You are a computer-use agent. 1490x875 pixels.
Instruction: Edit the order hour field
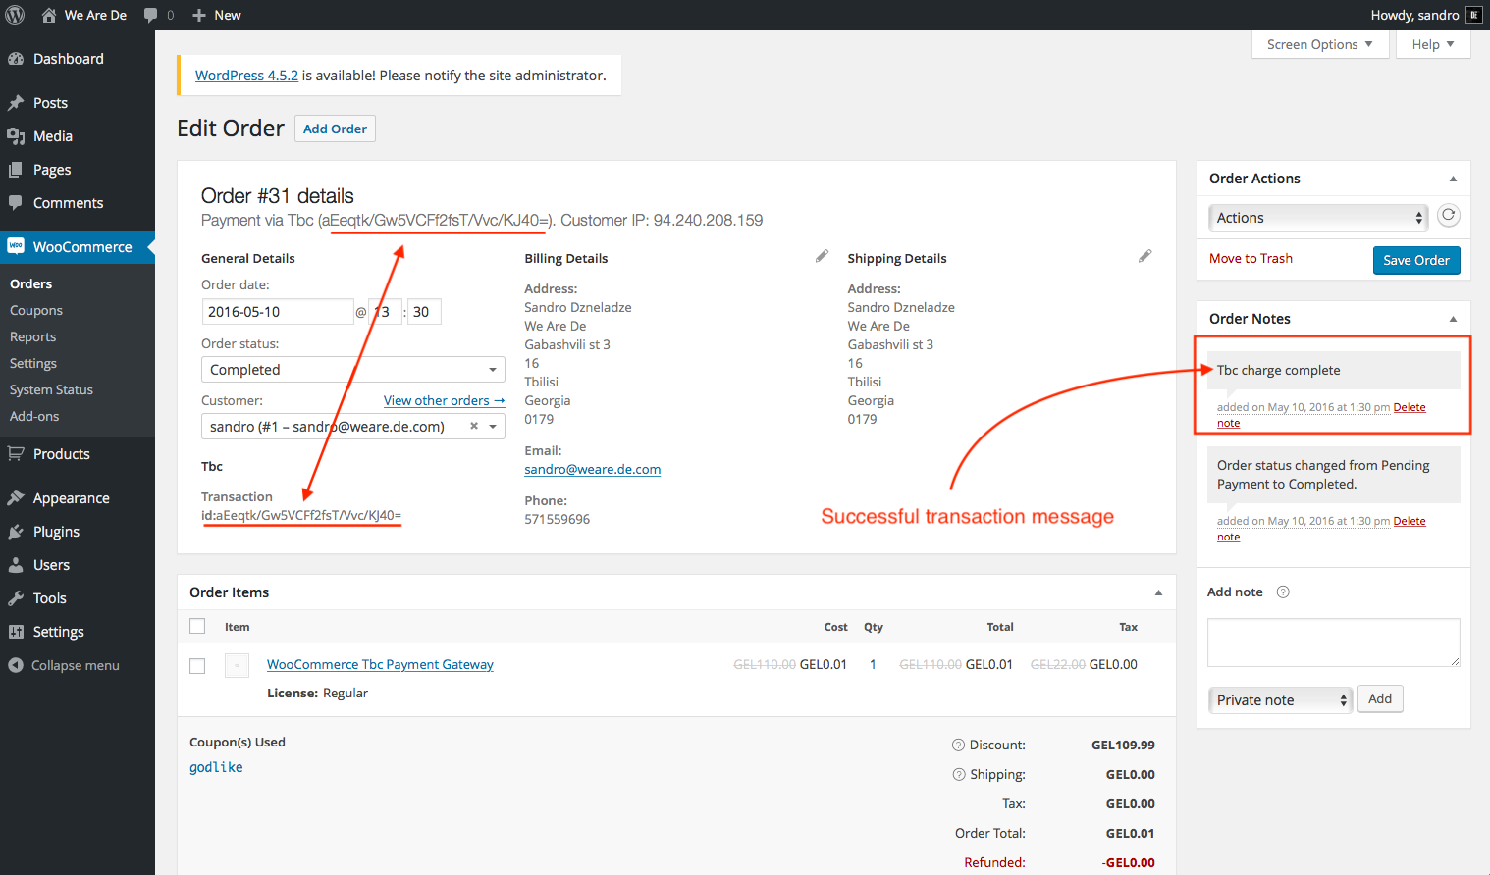(x=385, y=312)
